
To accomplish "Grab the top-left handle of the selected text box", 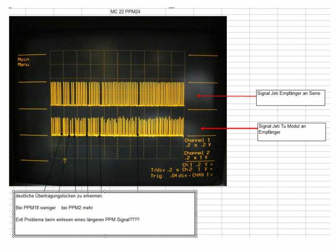I will pos(13,191).
